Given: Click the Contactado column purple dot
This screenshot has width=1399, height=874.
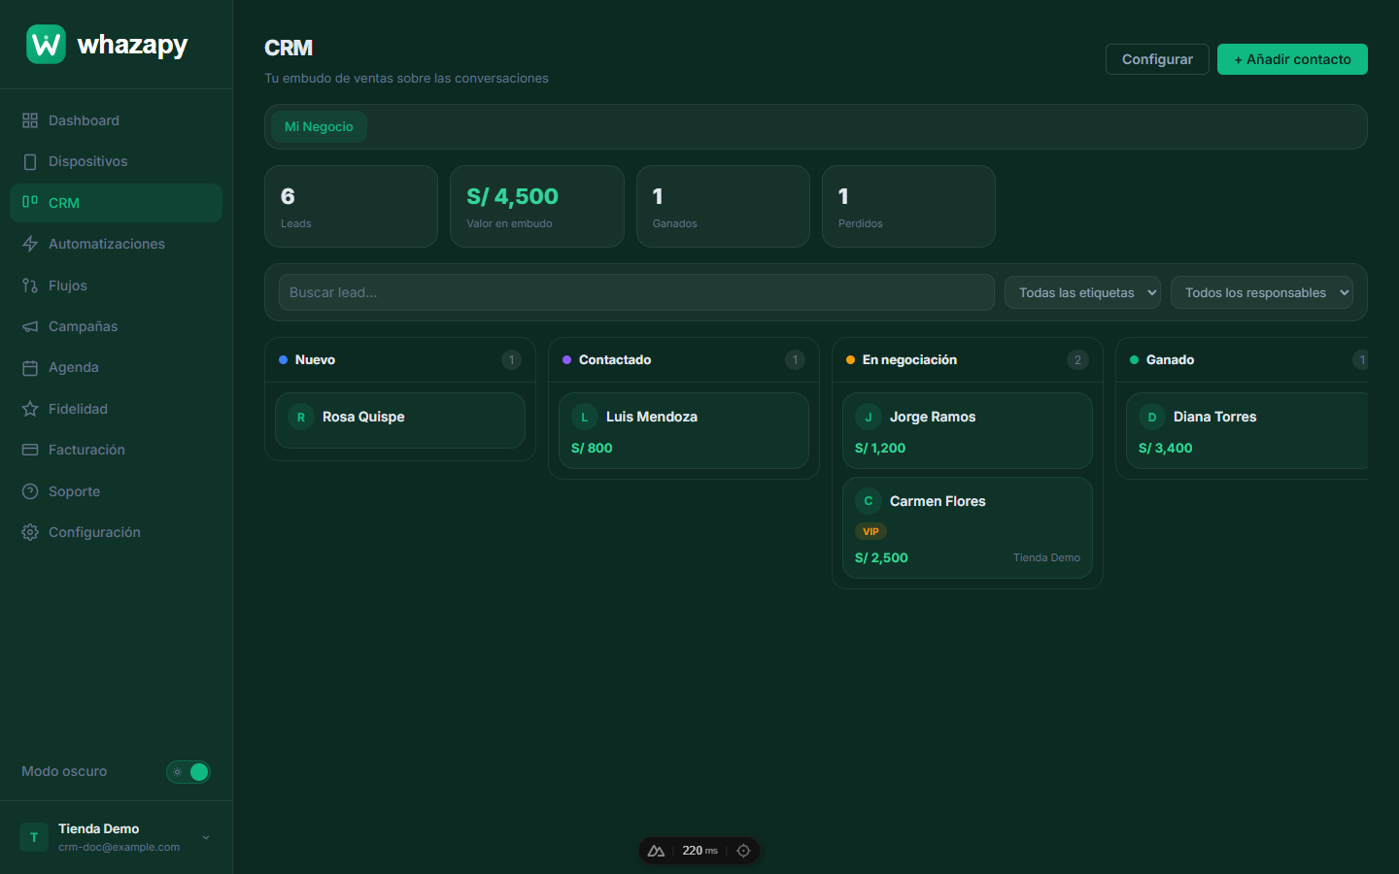Looking at the screenshot, I should tap(566, 359).
